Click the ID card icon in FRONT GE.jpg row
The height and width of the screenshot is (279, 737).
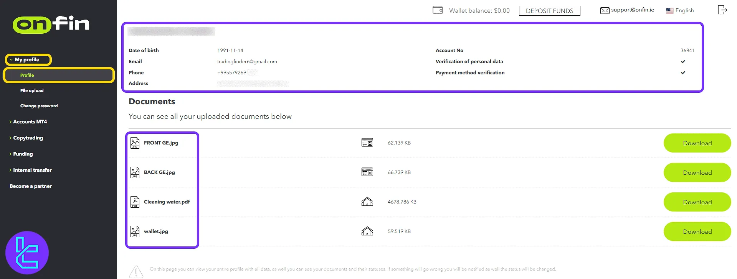point(367,143)
